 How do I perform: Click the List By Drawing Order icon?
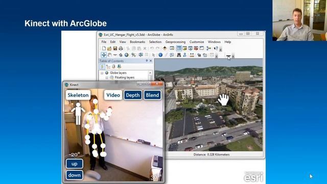102,66
